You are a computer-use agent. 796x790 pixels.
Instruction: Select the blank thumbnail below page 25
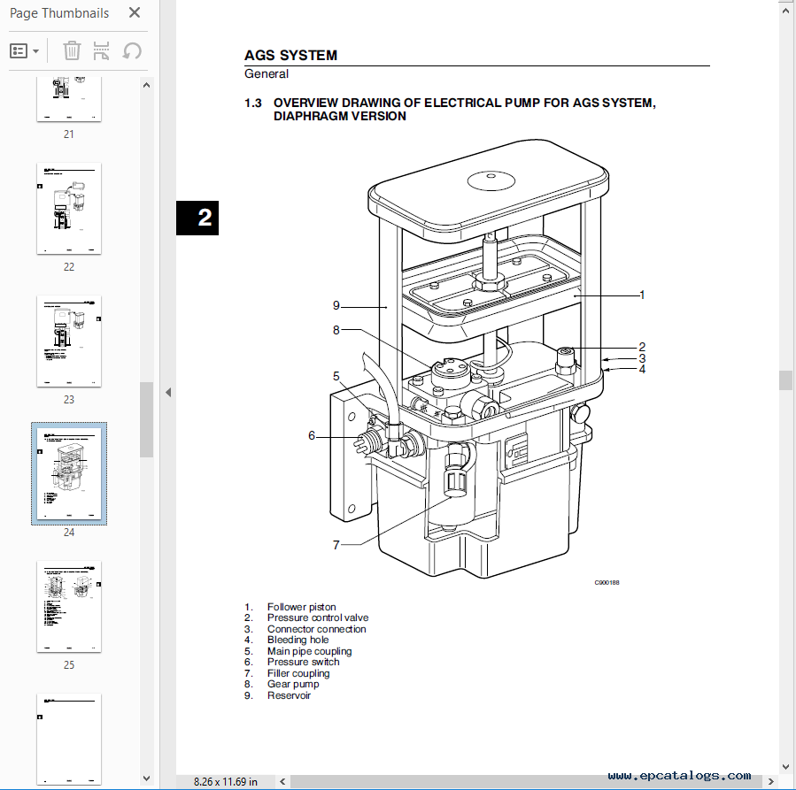pyautogui.click(x=69, y=740)
